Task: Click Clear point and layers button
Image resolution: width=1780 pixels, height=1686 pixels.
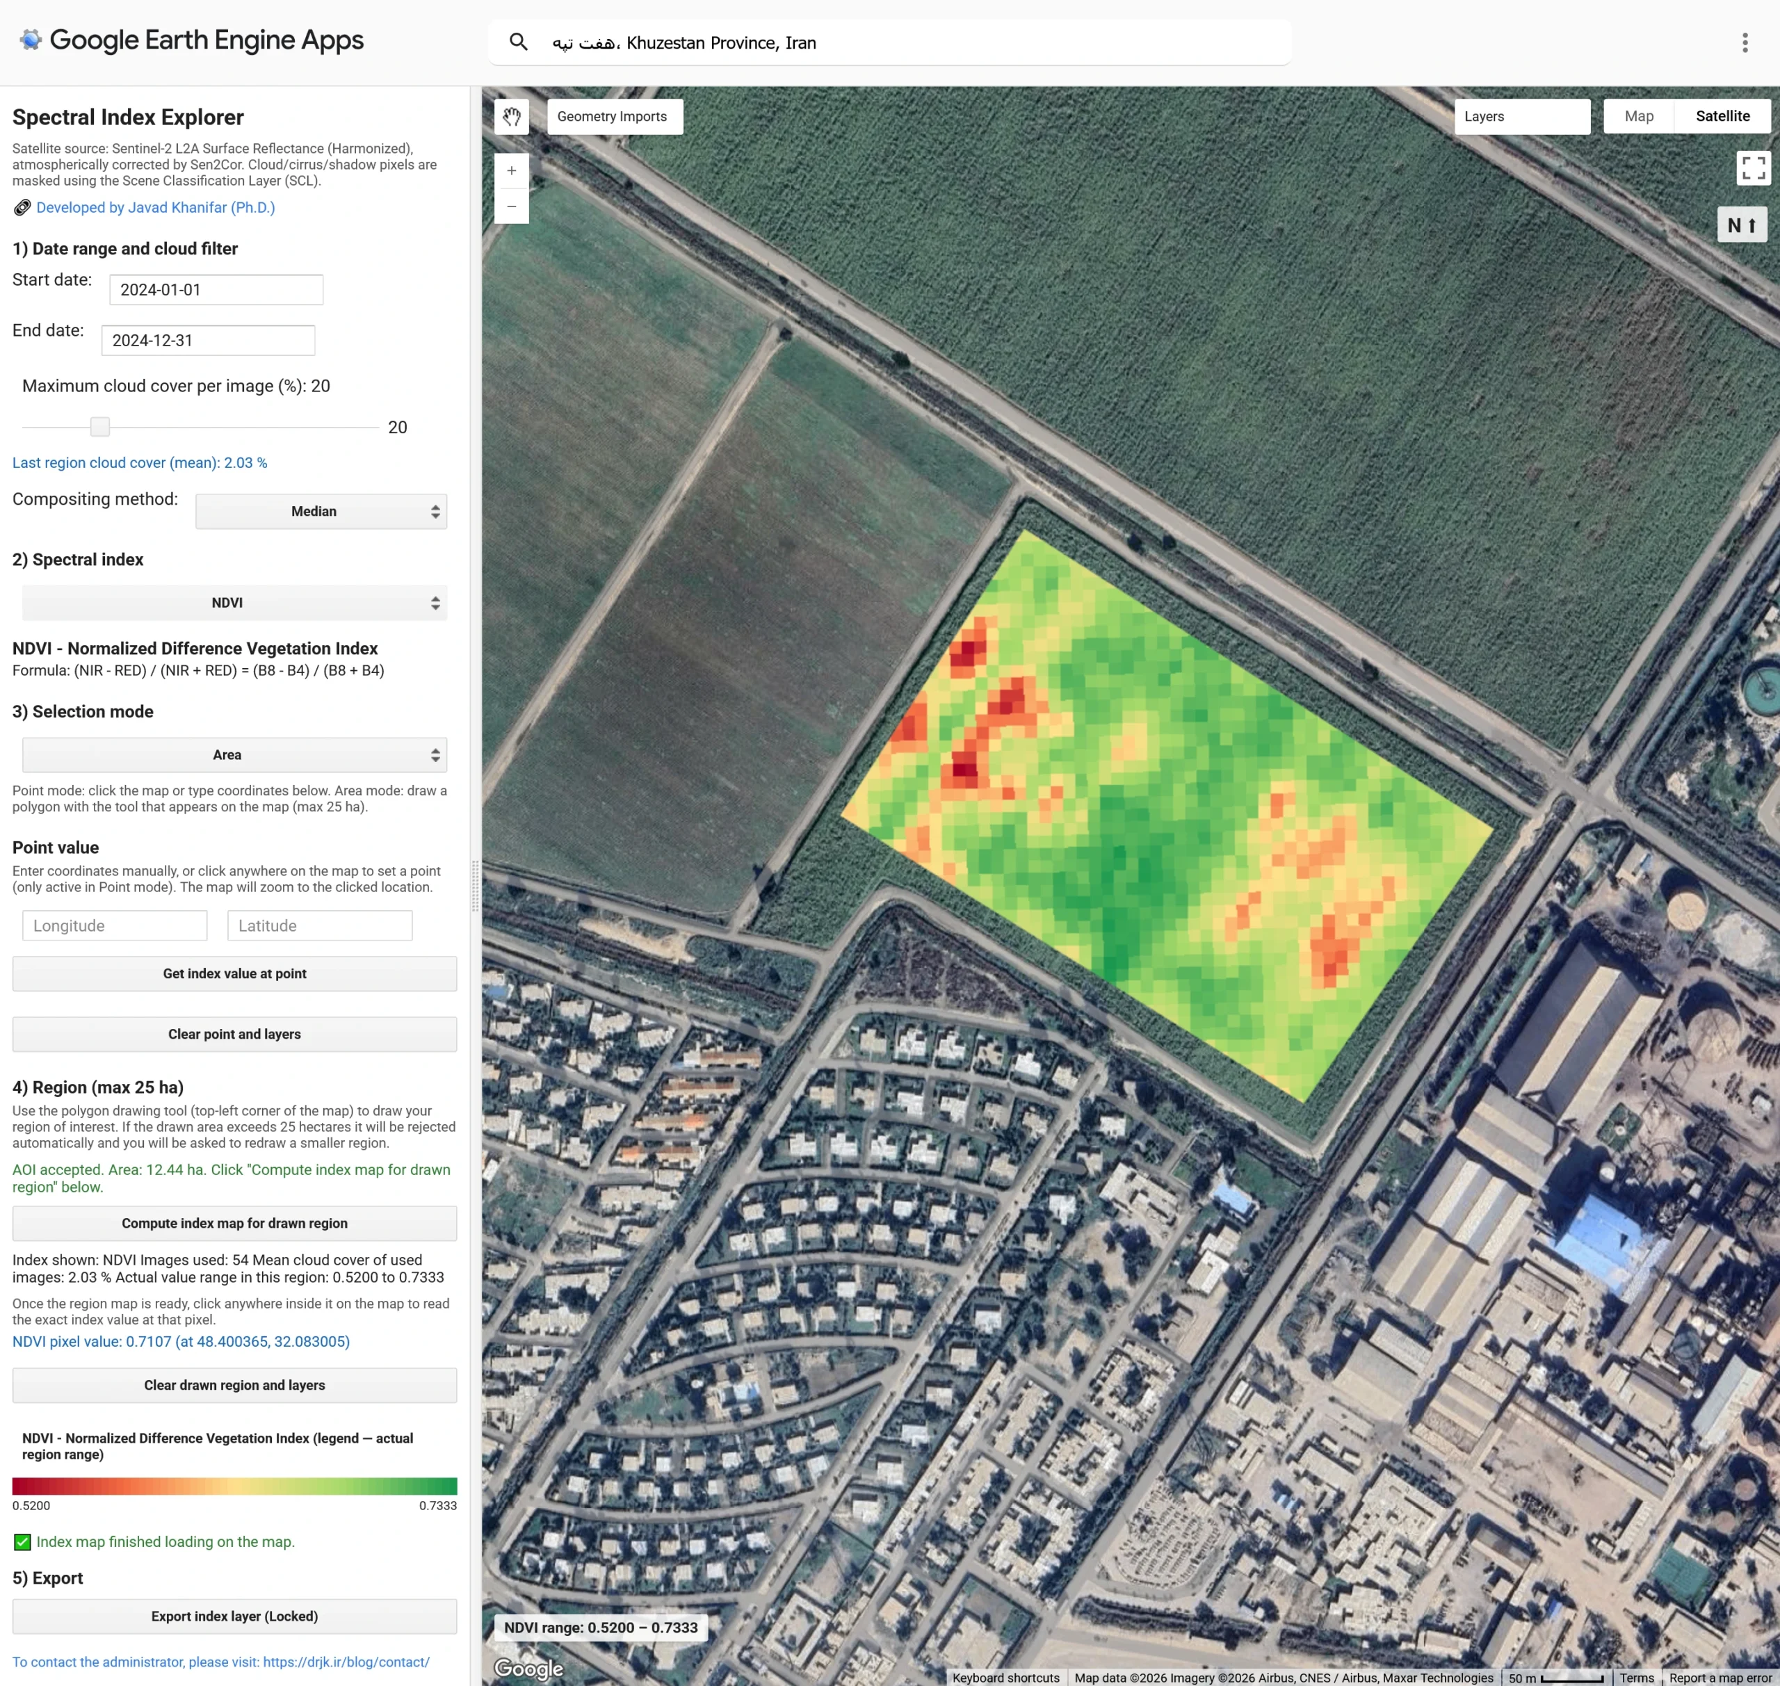Action: 234,1035
